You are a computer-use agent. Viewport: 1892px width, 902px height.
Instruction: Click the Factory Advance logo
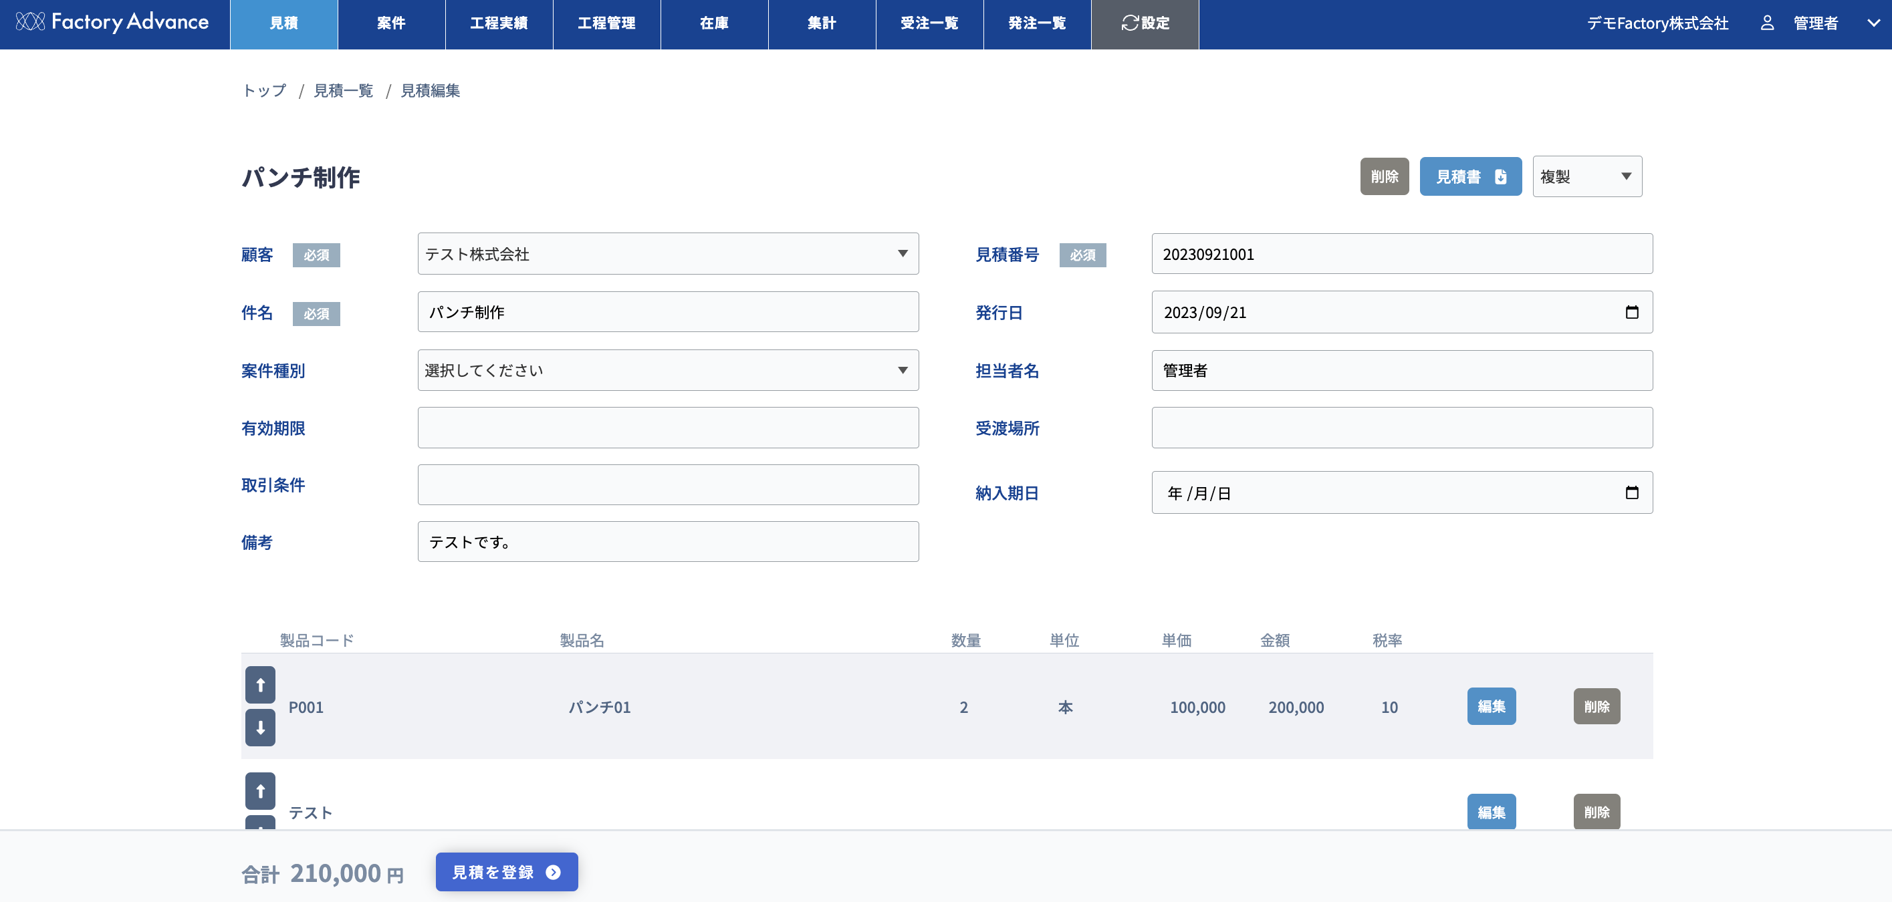coord(112,22)
